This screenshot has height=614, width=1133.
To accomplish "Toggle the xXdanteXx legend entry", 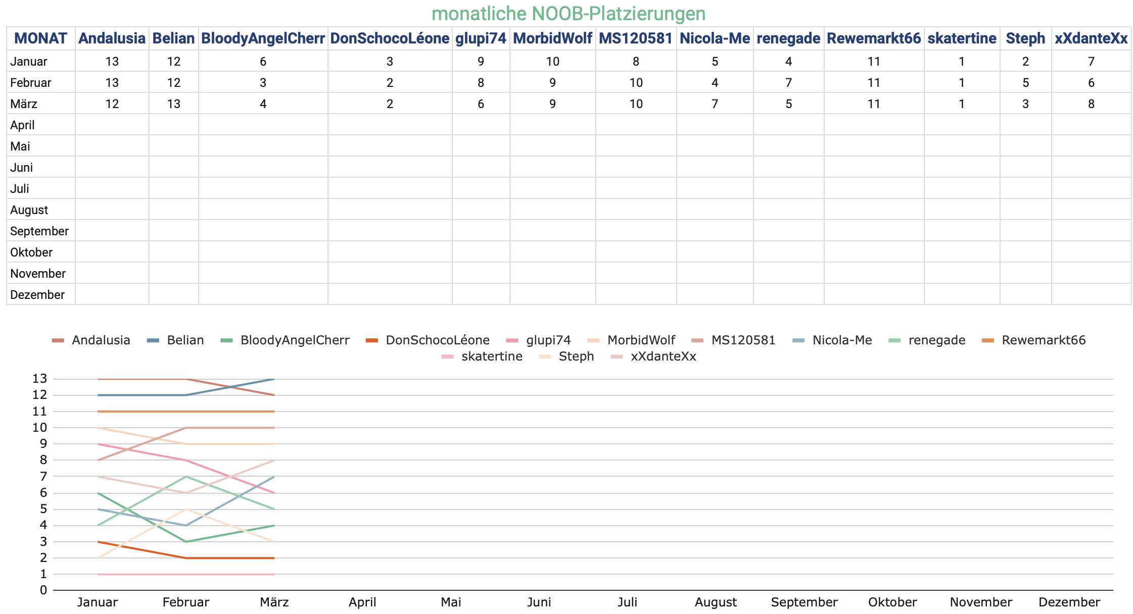I will (x=653, y=356).
